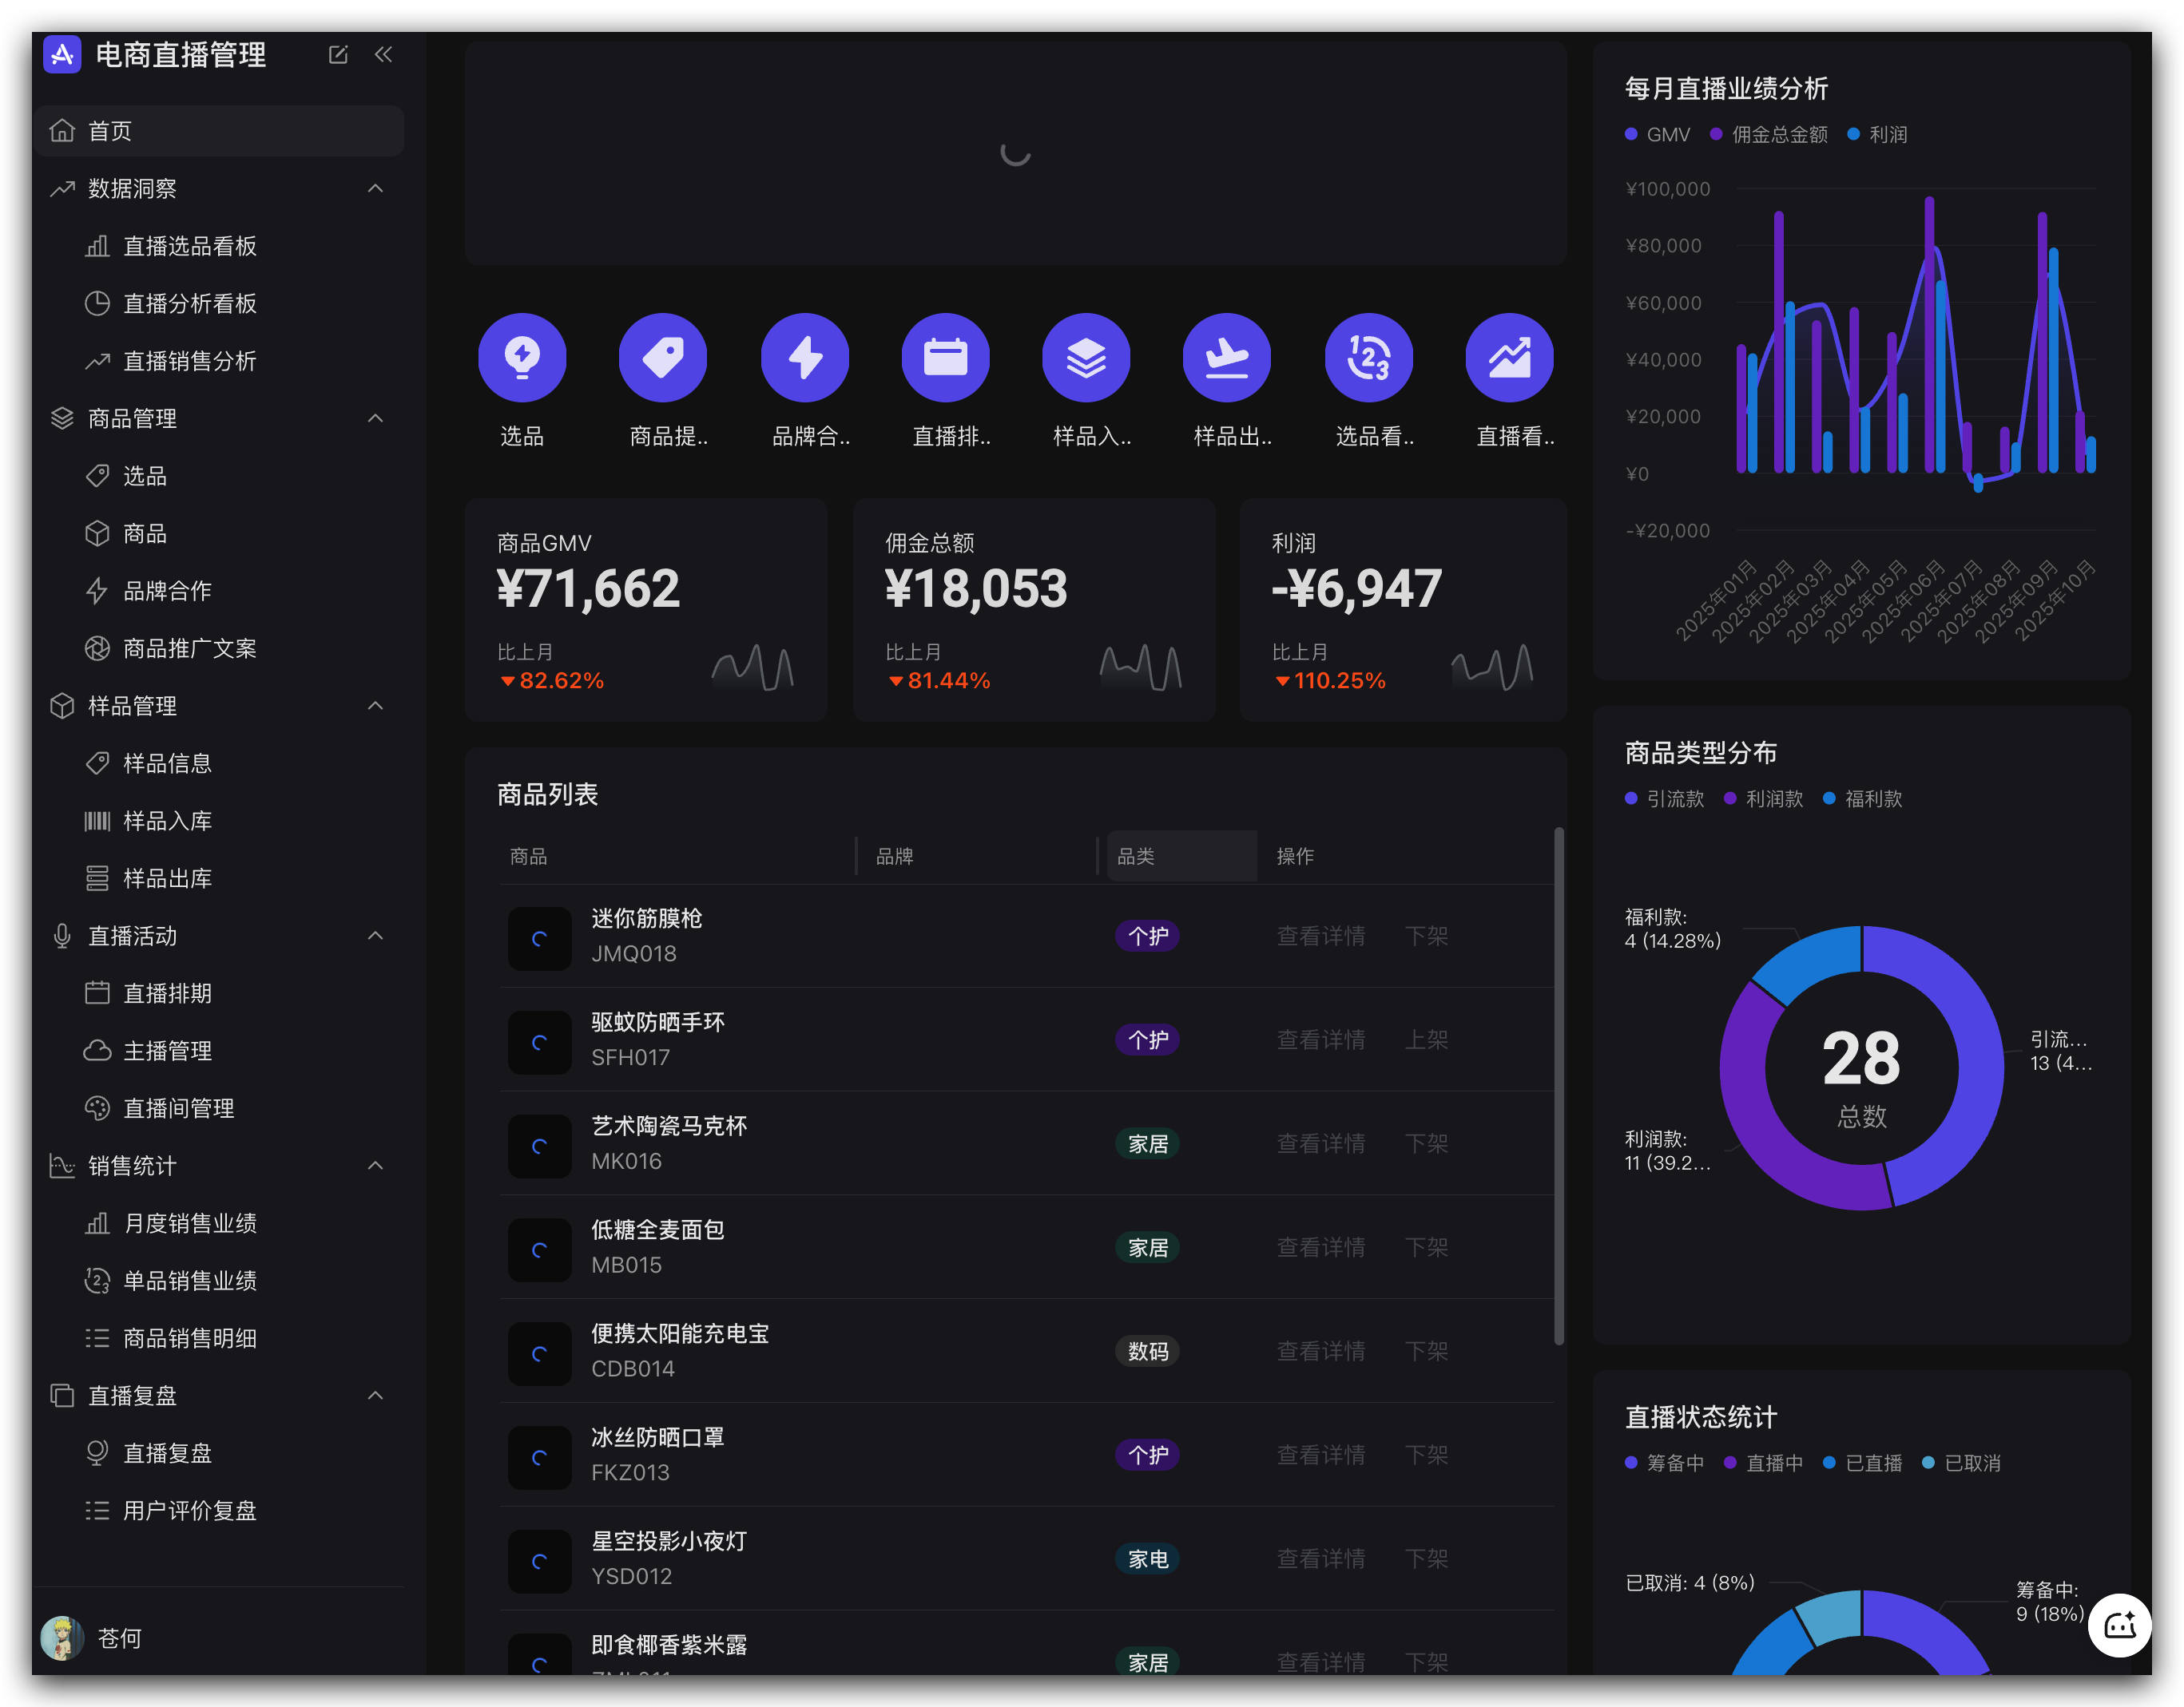The height and width of the screenshot is (1707, 2184).
Task: Collapse the 销售统计 menu section
Action: coord(375,1166)
